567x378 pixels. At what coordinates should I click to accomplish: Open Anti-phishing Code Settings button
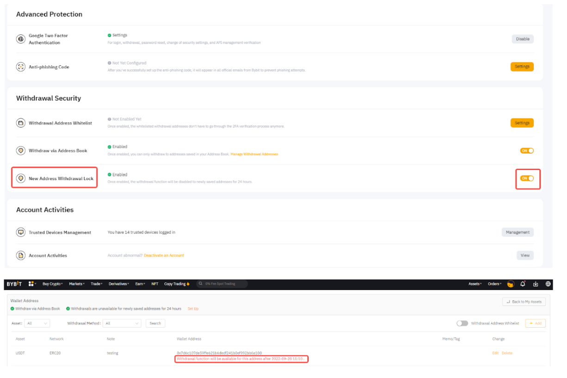pyautogui.click(x=522, y=67)
